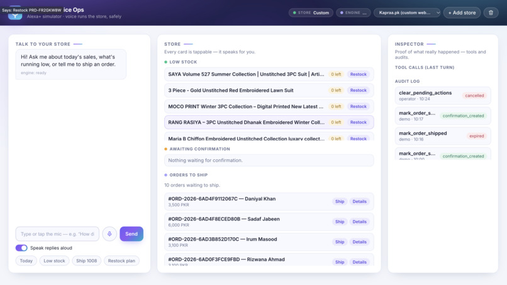Image resolution: width=507 pixels, height=285 pixels.
Task: Click ORDERS TO SHIP section heading
Action: (x=189, y=175)
